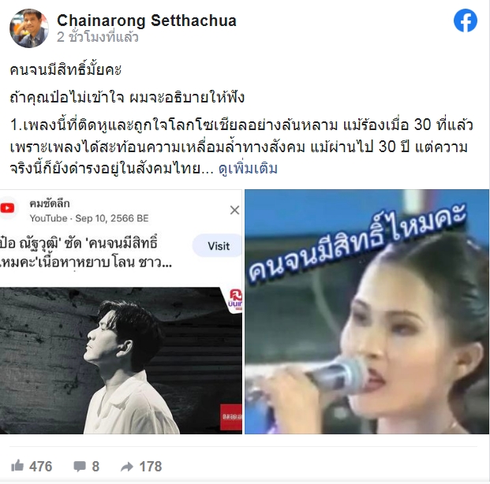Expand post with 'ดูเพิ่มเติม' link
This screenshot has height=484, width=490.
(248, 169)
